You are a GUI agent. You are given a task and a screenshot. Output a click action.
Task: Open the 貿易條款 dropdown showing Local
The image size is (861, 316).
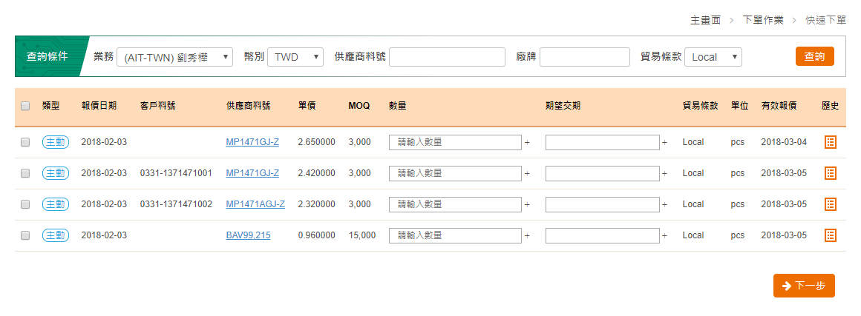[x=713, y=57]
